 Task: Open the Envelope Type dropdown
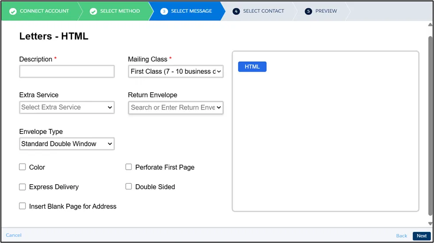pos(67,144)
